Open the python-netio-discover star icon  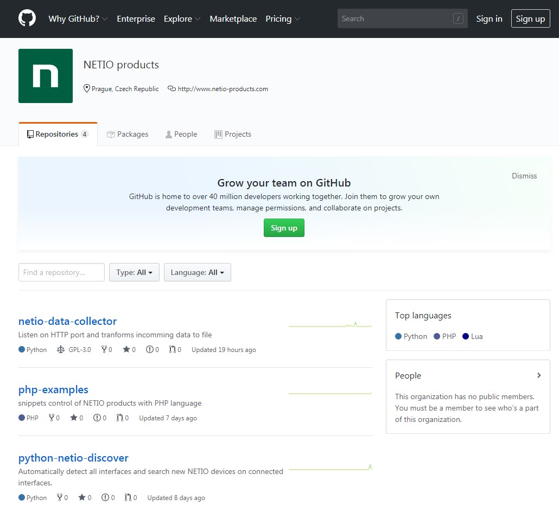coord(82,497)
